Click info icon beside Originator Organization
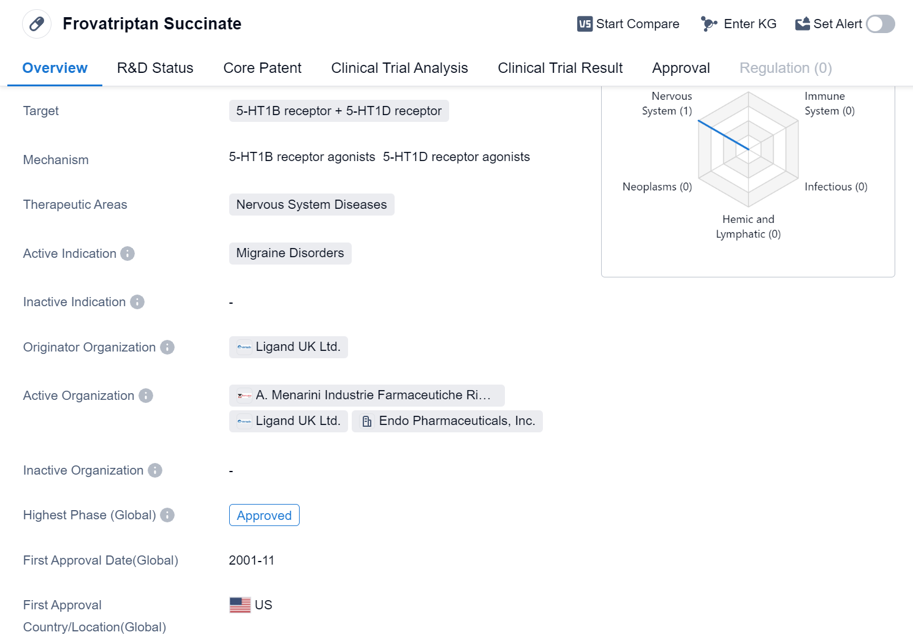 [167, 347]
